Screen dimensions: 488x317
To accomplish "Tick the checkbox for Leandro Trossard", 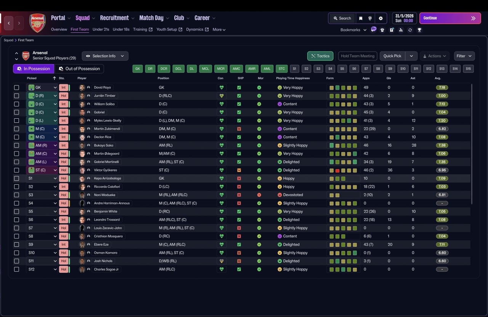I will tap(16, 220).
